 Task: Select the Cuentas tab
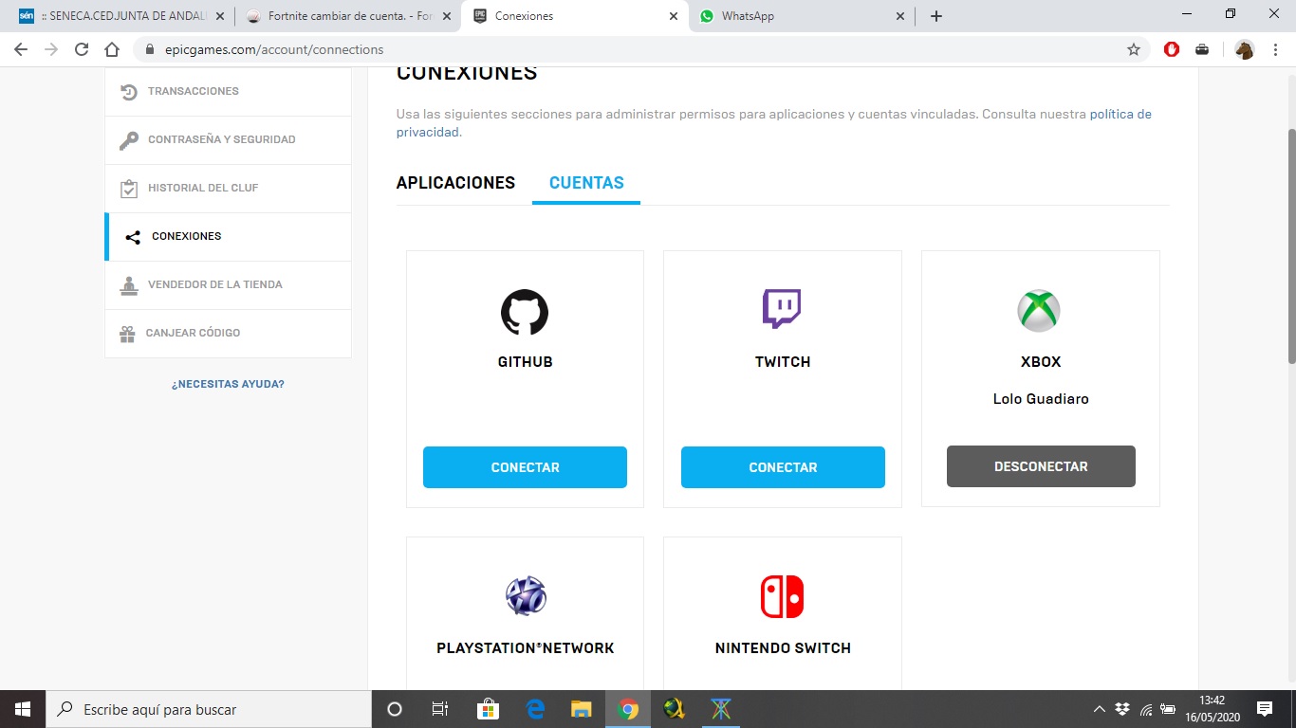click(x=586, y=183)
